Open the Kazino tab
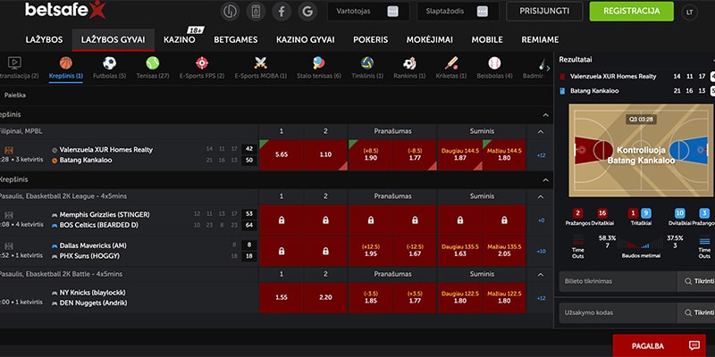Image resolution: width=715 pixels, height=357 pixels. [180, 39]
